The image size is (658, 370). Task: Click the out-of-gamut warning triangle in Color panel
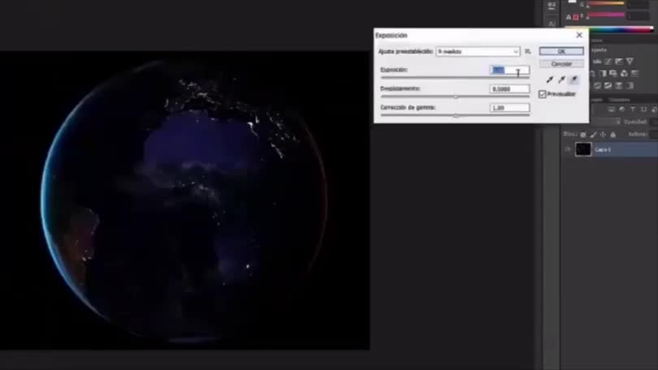click(568, 17)
